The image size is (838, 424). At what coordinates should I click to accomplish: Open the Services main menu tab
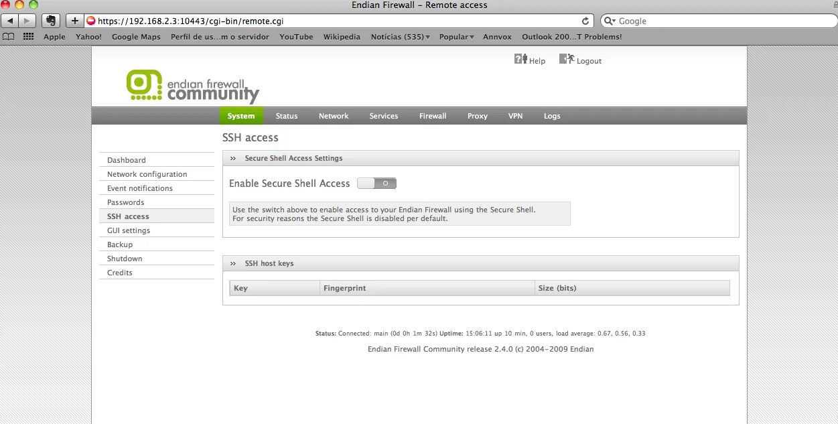[x=384, y=116]
